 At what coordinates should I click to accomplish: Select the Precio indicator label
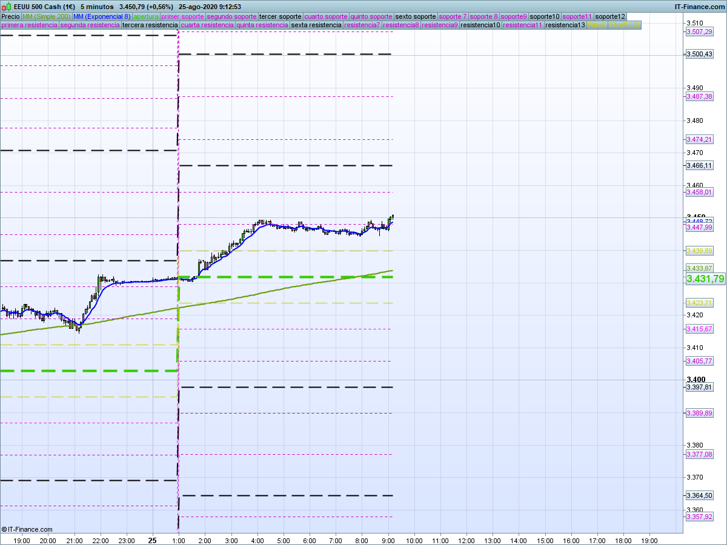pyautogui.click(x=10, y=16)
